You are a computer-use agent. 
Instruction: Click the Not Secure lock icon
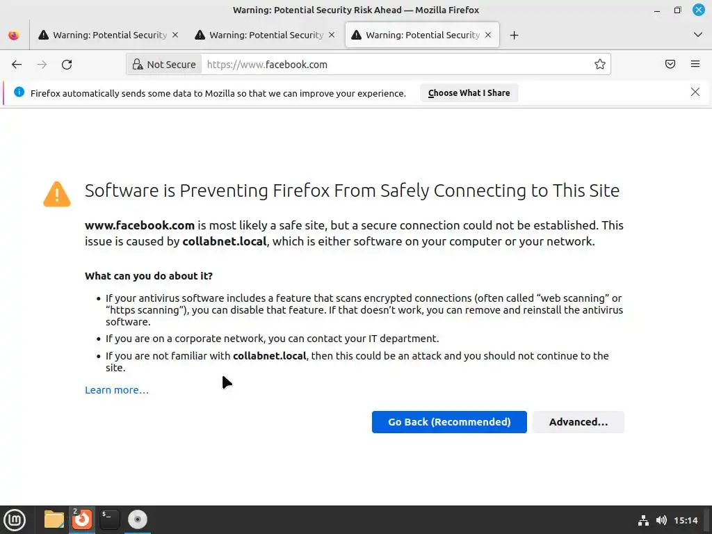click(138, 65)
